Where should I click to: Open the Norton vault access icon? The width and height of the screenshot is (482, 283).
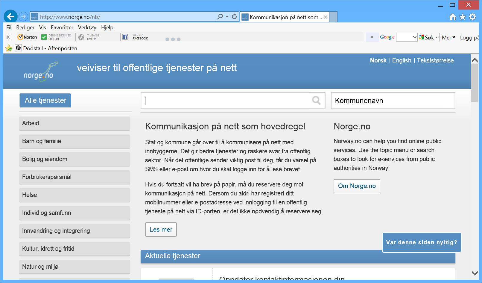click(81, 37)
